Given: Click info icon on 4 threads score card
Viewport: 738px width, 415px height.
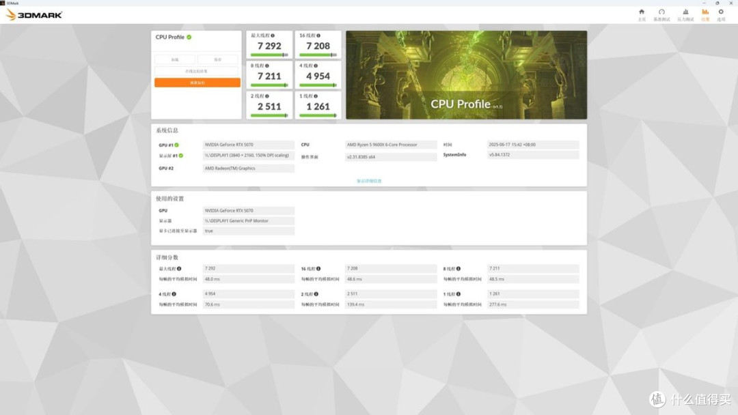Looking at the screenshot, I should click(315, 66).
